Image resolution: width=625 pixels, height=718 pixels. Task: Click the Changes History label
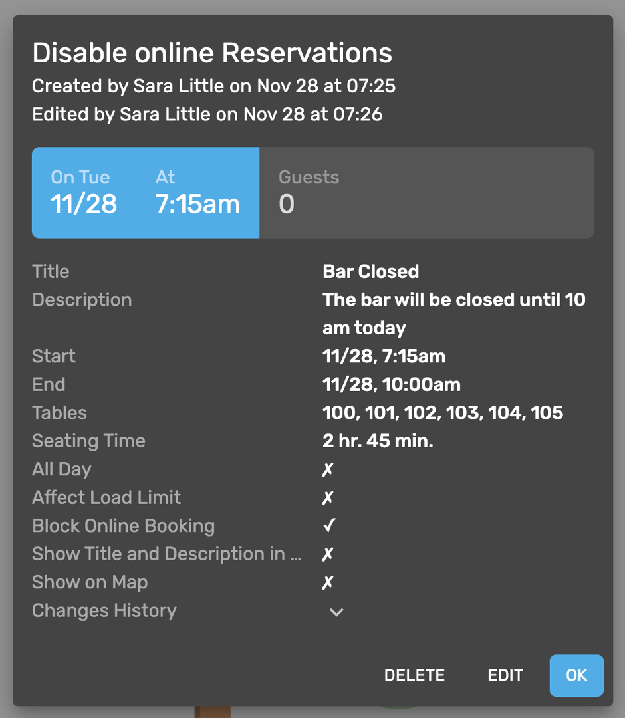pos(104,610)
